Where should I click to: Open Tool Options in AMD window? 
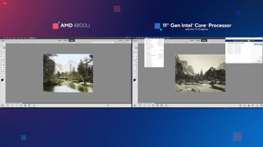[x=7, y=105]
